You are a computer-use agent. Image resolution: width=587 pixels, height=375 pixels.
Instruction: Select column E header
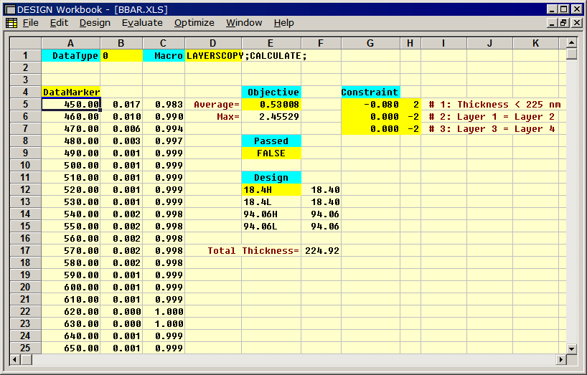[x=271, y=43]
